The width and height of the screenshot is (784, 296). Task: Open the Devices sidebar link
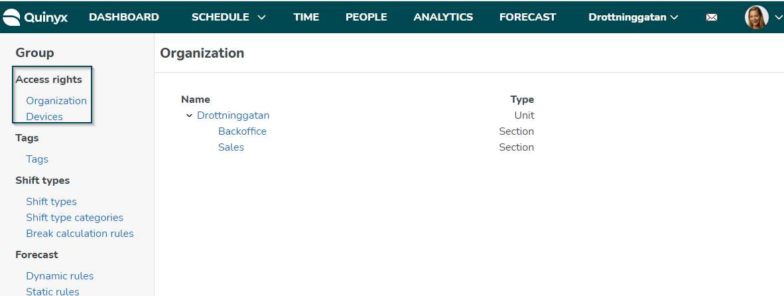click(x=44, y=117)
